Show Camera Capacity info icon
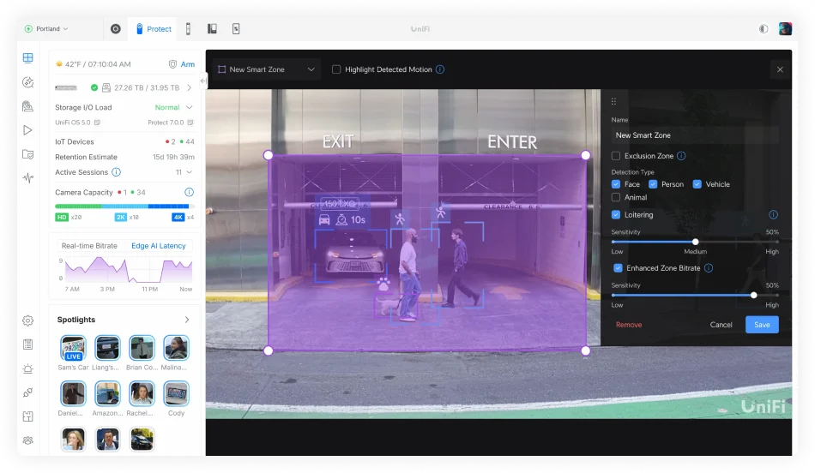Viewport: 815px width, 473px height. tap(190, 192)
